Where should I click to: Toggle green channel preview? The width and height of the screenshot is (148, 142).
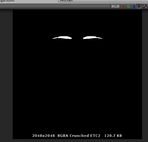(129, 6)
